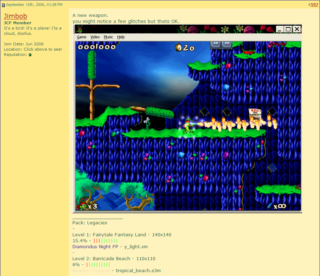Screen dimensions: 320x276
Task: Click the white flower on the grass ledge
Action: 147,124
